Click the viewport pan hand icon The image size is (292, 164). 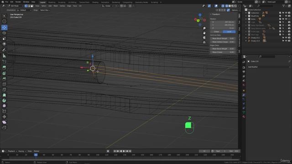pos(204,33)
